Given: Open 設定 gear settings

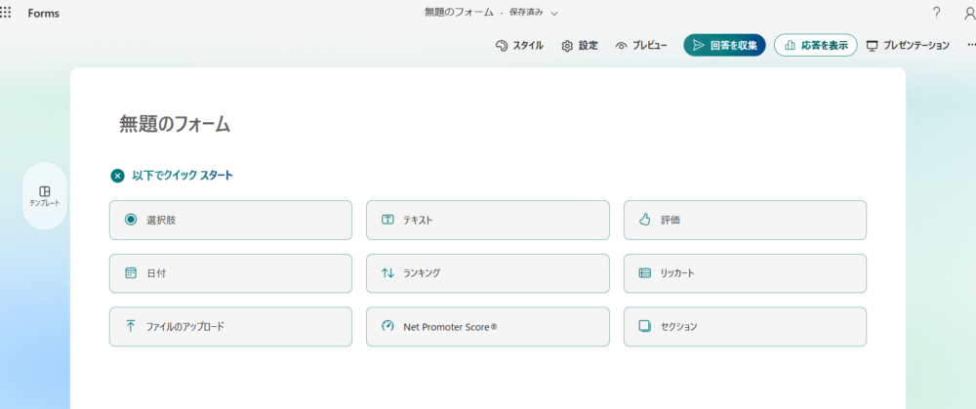Looking at the screenshot, I should (580, 46).
